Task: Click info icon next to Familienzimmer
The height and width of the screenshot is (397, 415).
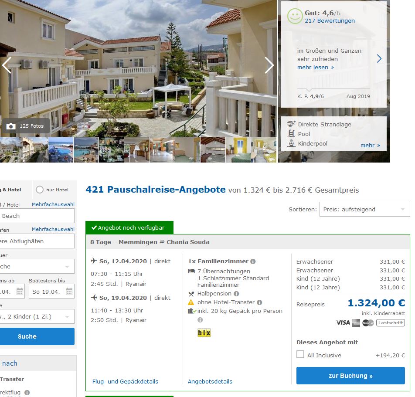Action: click(253, 261)
